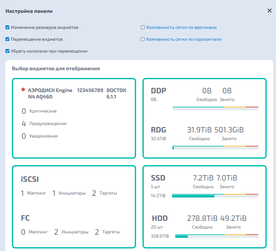276x251 pixels.
Task: Click the Критические count row
Action: pos(39,111)
